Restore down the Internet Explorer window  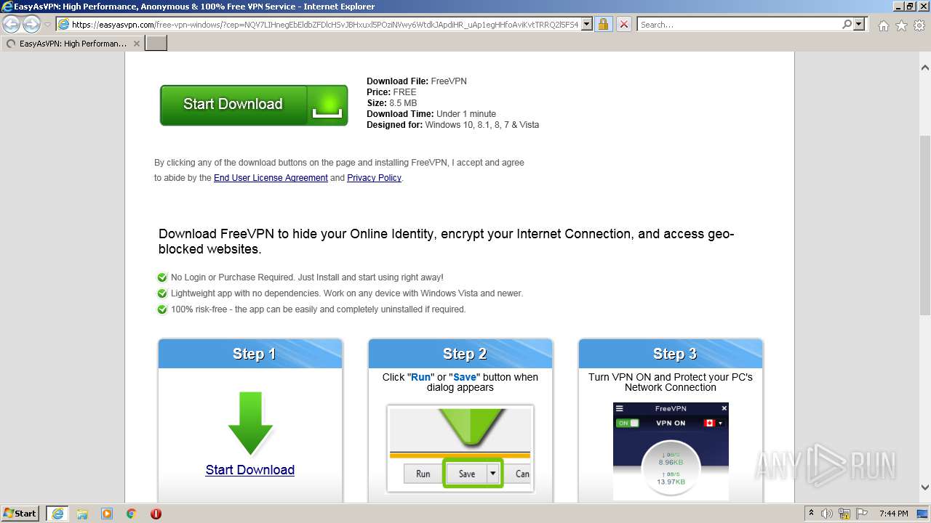[x=910, y=7]
